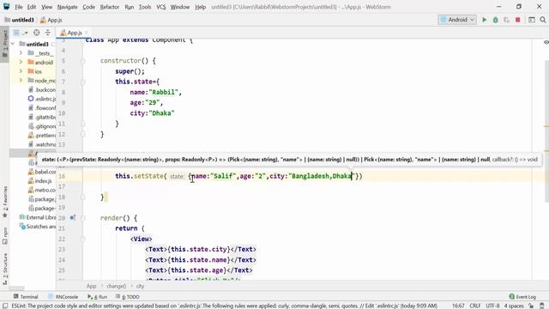The height and width of the screenshot is (309, 549).
Task: Toggle the Favorites tool window sidebar tab
Action: [4, 202]
